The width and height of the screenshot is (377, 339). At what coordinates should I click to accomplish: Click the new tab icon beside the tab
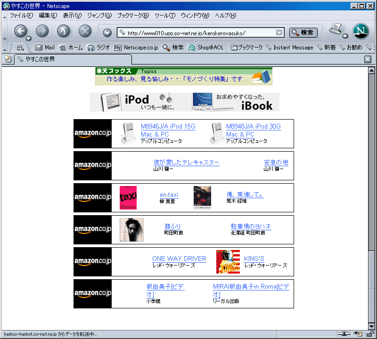(8, 59)
